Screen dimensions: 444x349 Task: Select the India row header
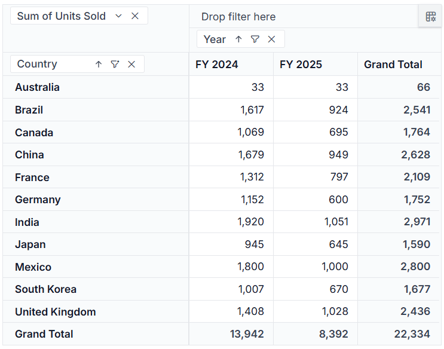pos(96,222)
